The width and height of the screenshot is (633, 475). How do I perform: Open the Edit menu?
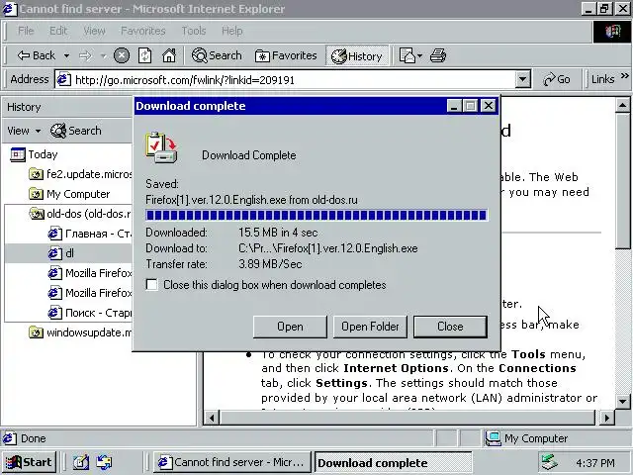click(58, 31)
